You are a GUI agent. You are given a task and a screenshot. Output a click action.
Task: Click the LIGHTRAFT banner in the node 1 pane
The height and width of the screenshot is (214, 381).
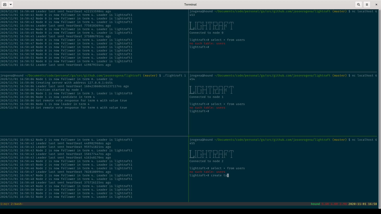click(212, 90)
